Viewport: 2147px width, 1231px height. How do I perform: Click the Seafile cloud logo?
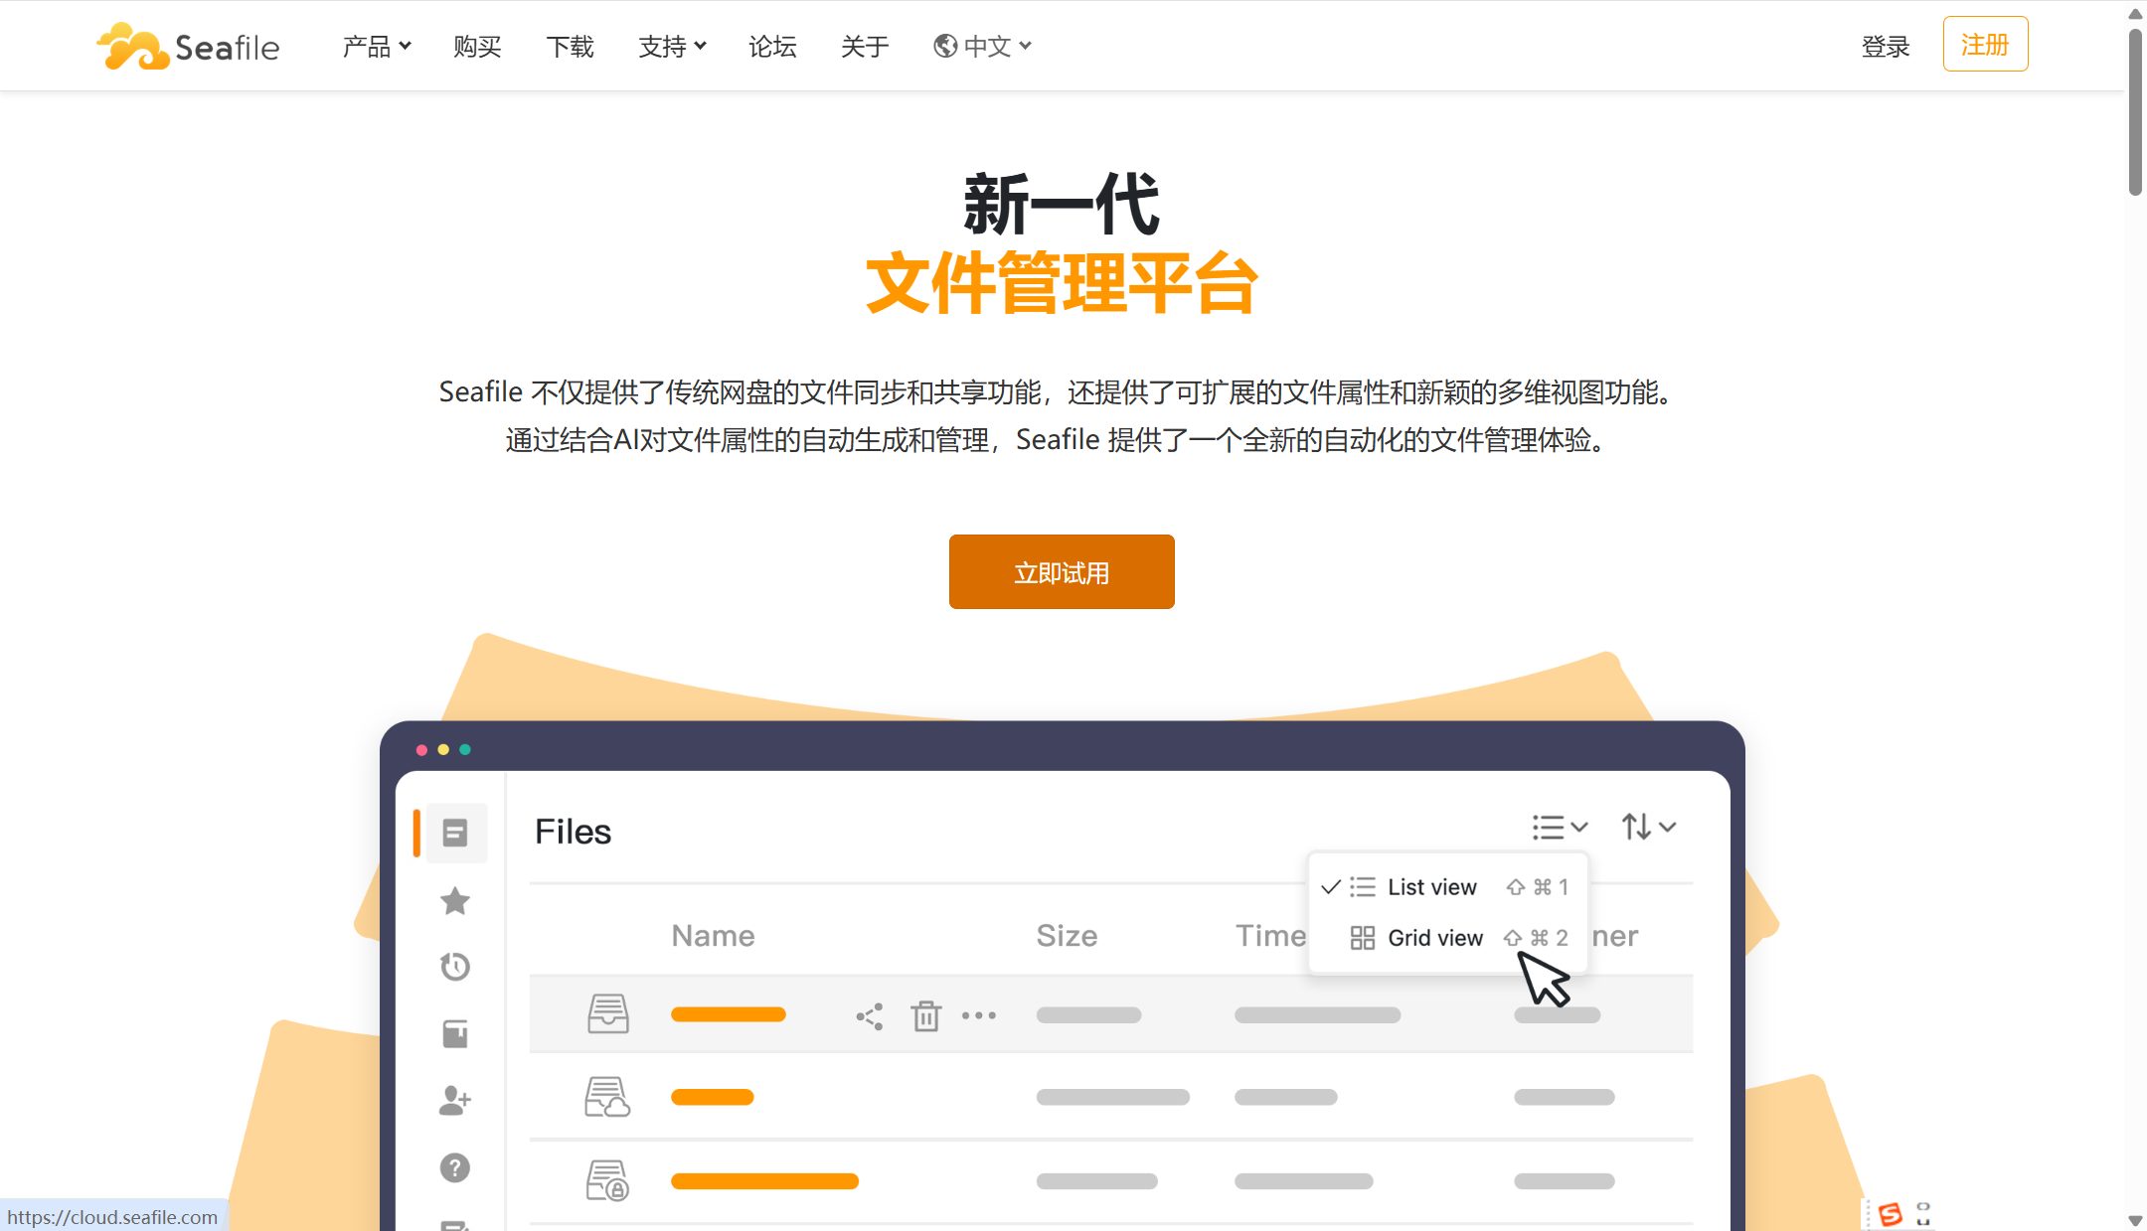pos(131,45)
